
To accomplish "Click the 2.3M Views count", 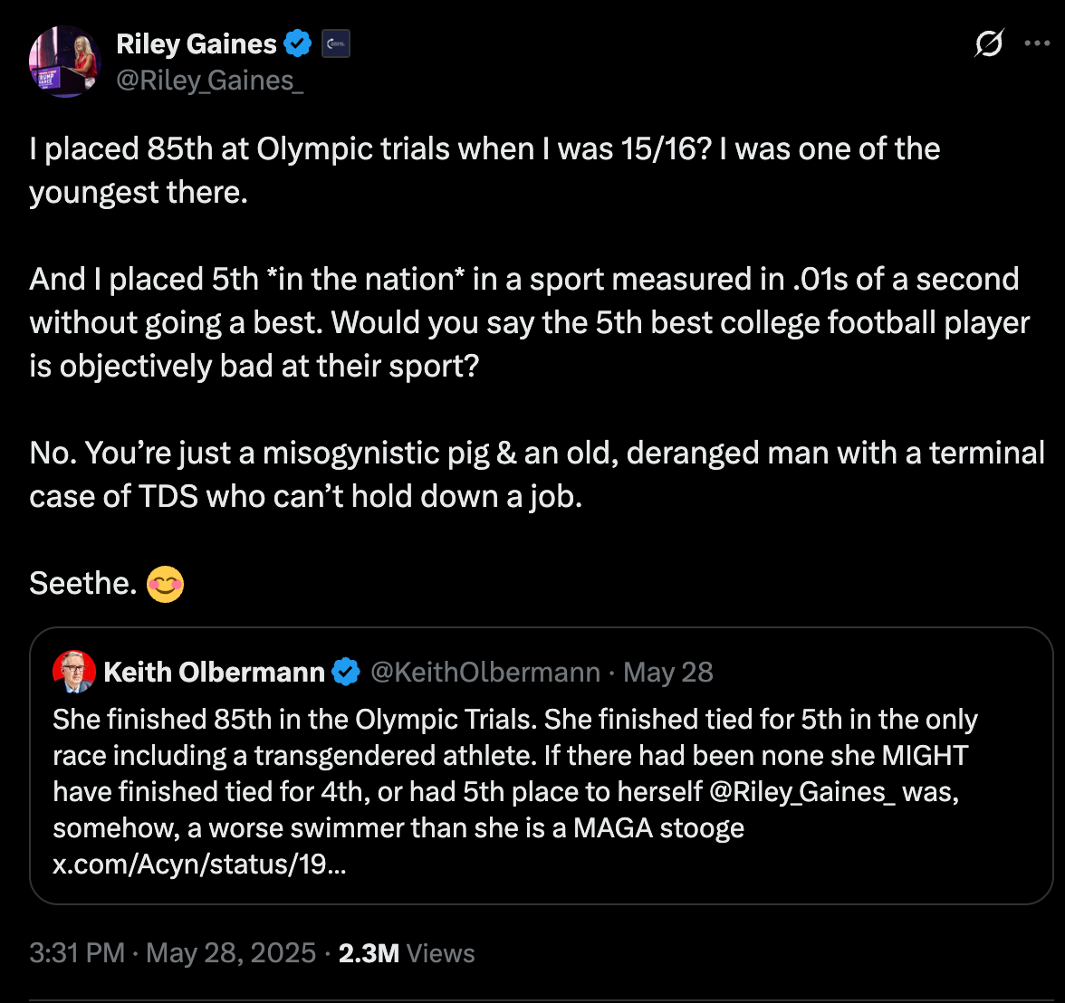I will 406,953.
